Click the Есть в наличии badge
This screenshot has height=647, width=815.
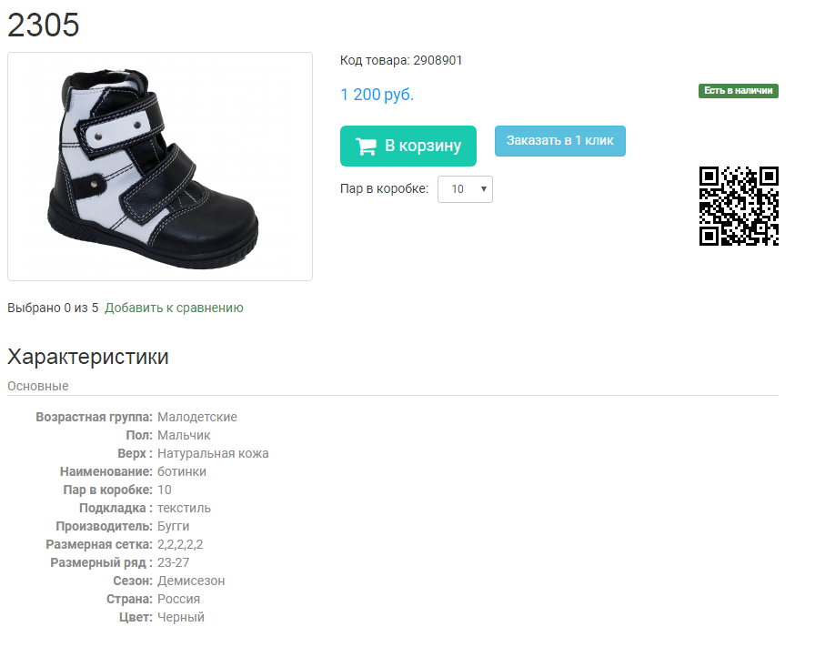[x=738, y=91]
